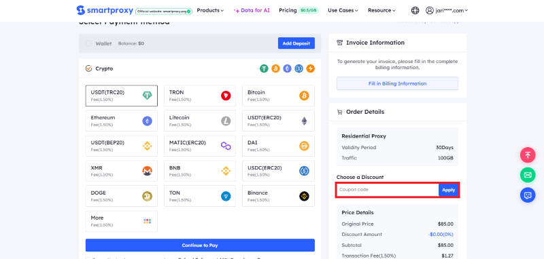Click the DOGE coin logo
544x259 pixels.
[148, 197]
